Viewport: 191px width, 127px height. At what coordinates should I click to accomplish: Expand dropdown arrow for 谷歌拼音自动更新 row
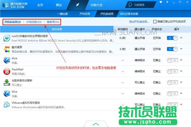pos(181,82)
